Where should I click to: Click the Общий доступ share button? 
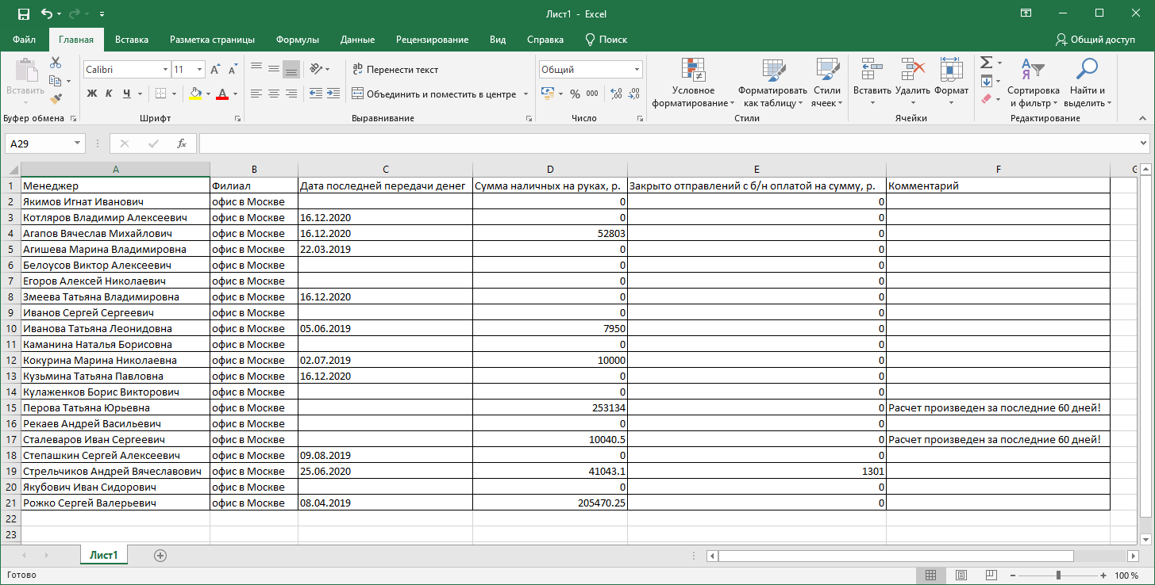coord(1095,40)
